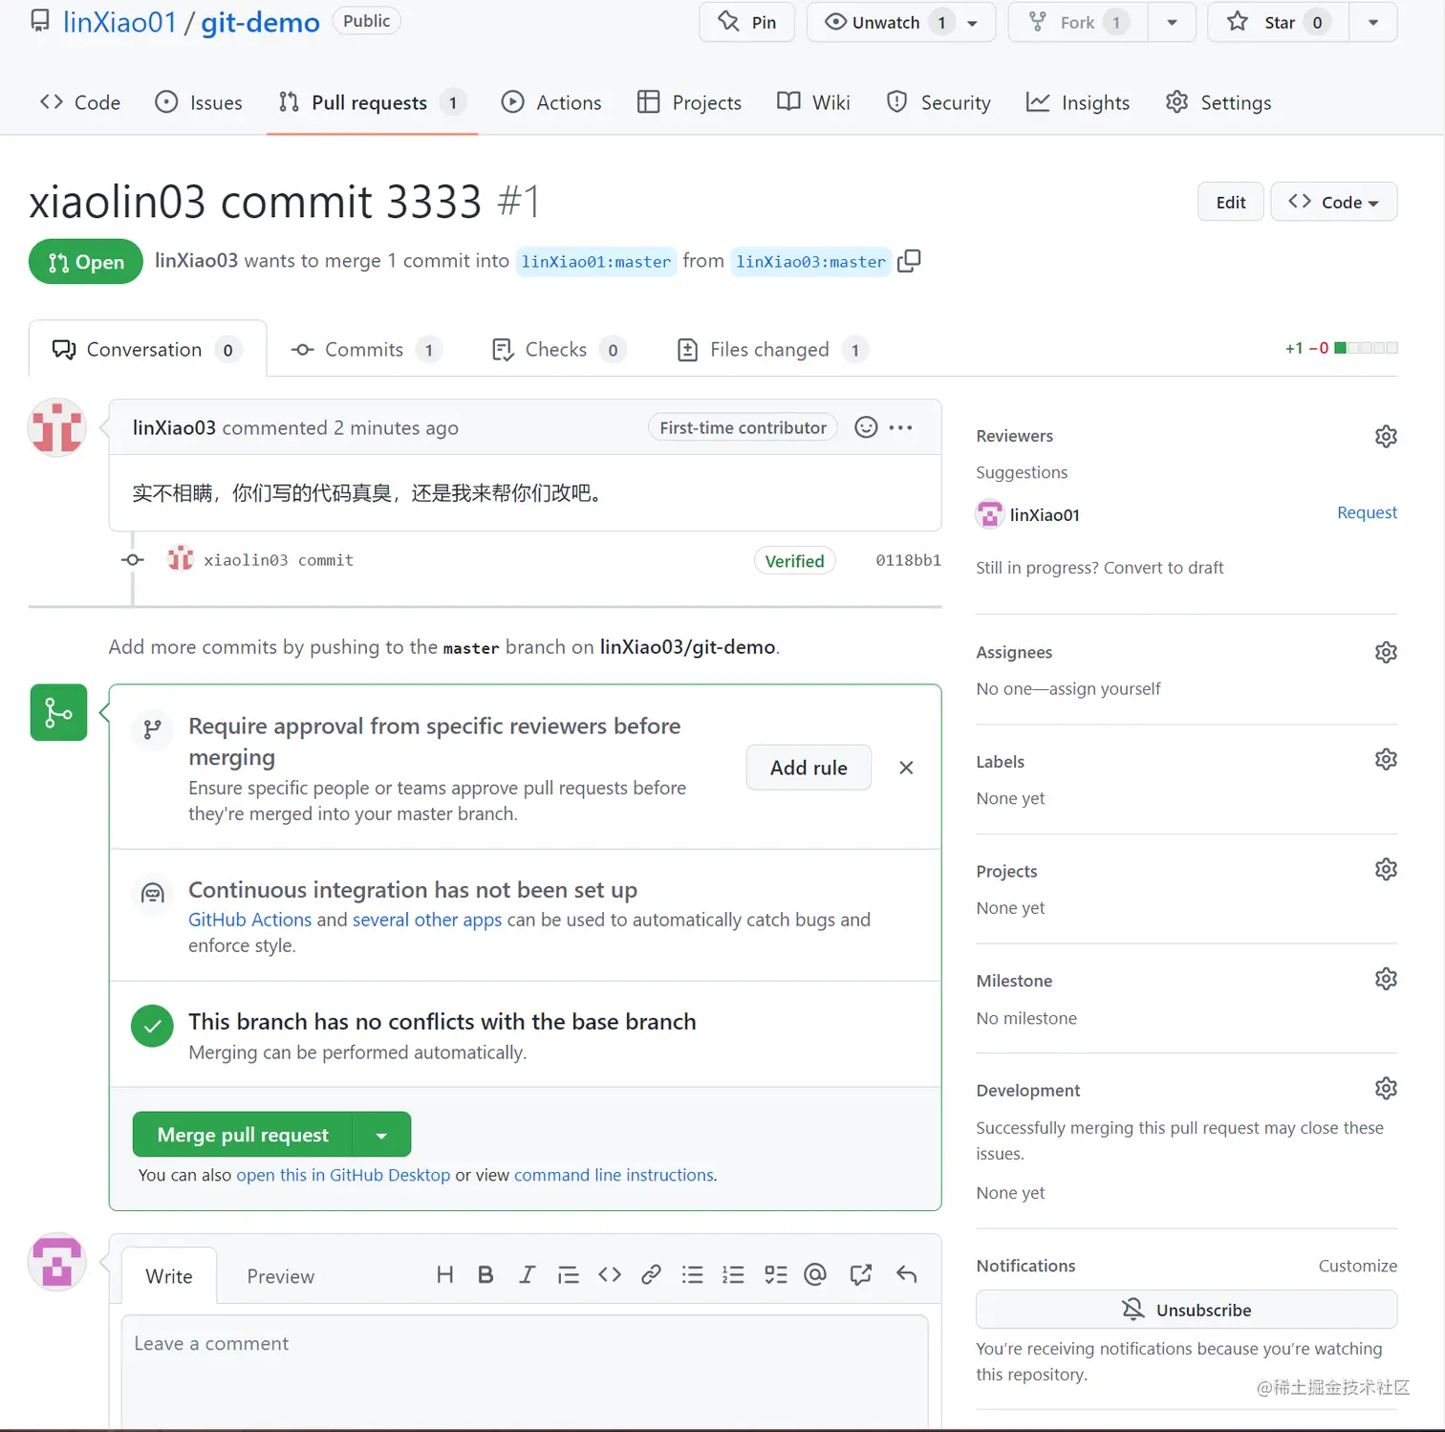Switch to the Commits tab
Image resolution: width=1445 pixels, height=1432 pixels.
(x=365, y=350)
